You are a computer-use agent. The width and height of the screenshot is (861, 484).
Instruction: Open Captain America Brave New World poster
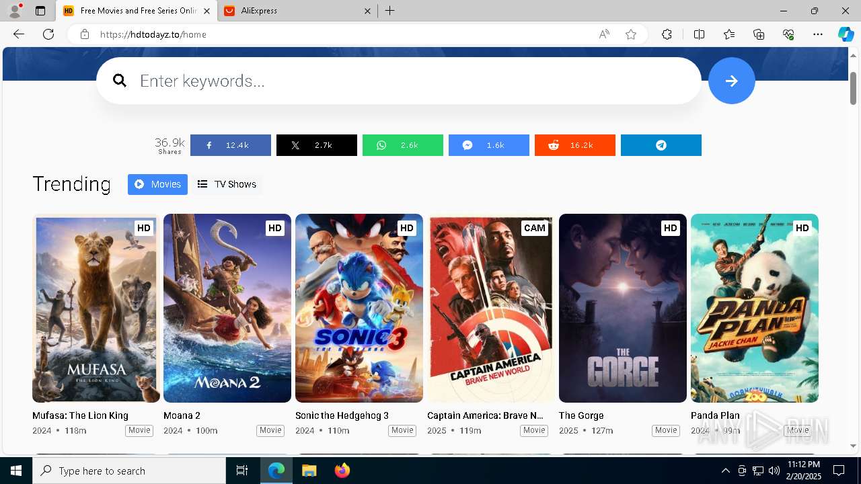click(491, 308)
